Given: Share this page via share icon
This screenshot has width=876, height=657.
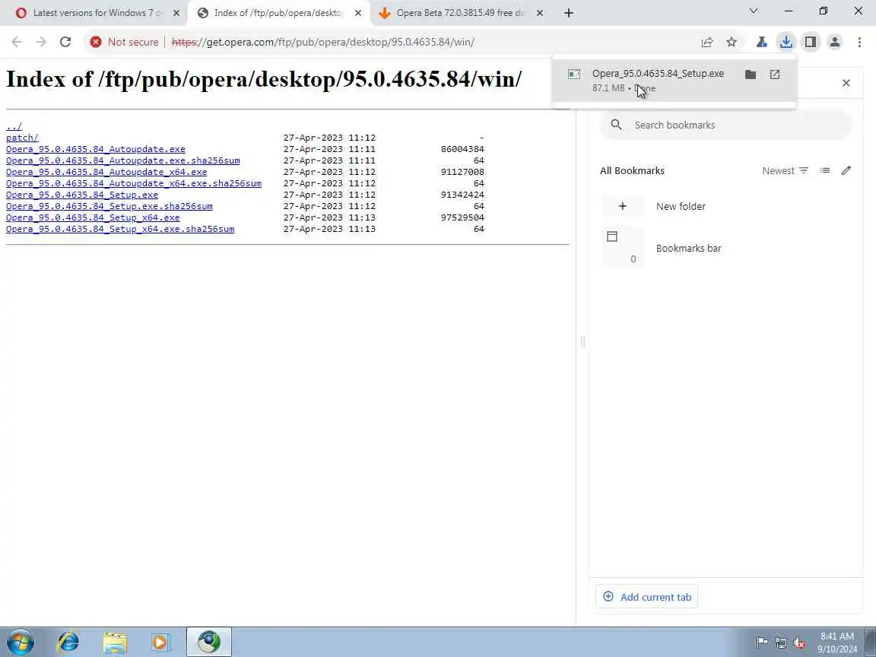Looking at the screenshot, I should tap(706, 42).
